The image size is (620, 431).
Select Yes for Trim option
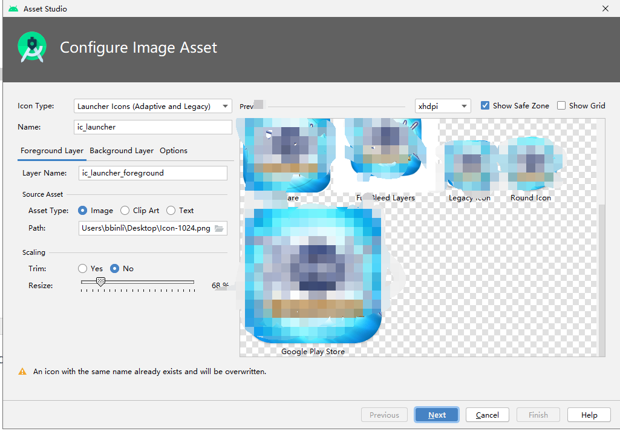click(x=82, y=268)
